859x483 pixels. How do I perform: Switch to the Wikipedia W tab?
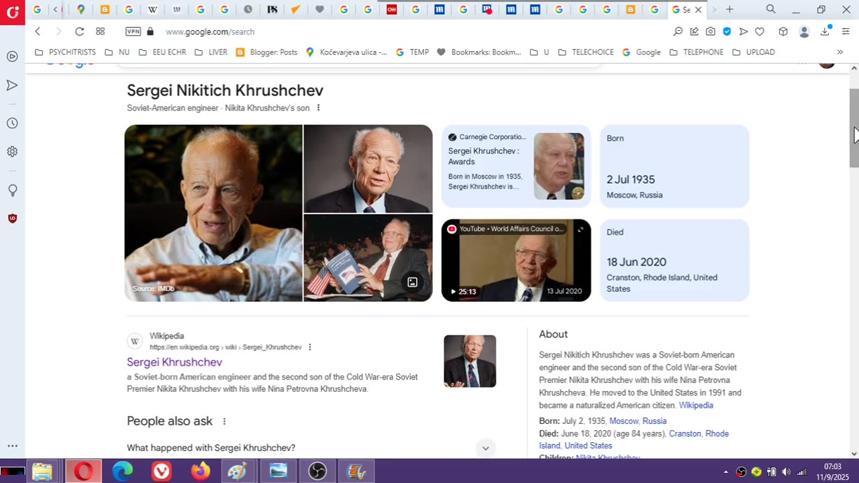(152, 9)
